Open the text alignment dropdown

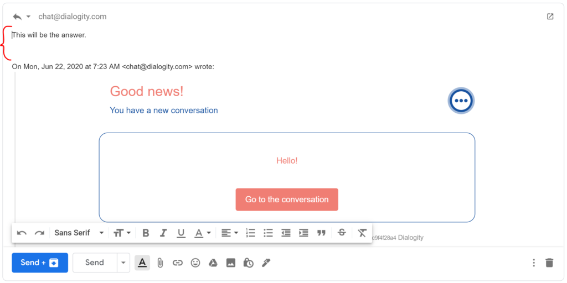point(230,233)
